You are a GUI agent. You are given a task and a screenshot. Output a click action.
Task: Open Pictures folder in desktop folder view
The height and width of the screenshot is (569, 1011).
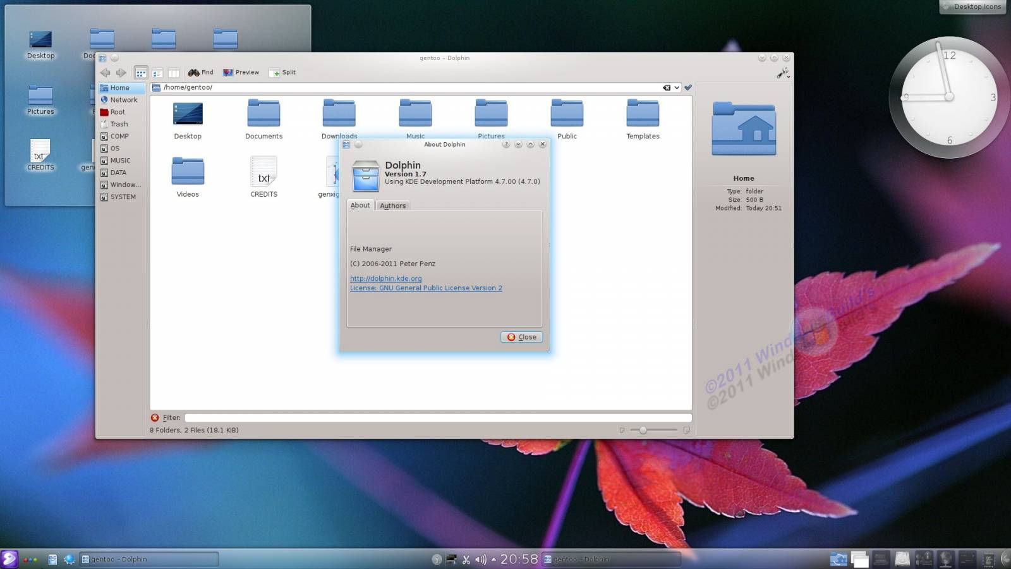point(40,101)
